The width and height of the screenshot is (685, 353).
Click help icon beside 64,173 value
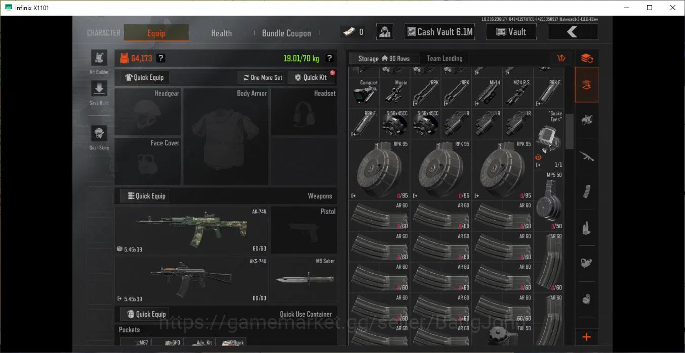pyautogui.click(x=160, y=58)
